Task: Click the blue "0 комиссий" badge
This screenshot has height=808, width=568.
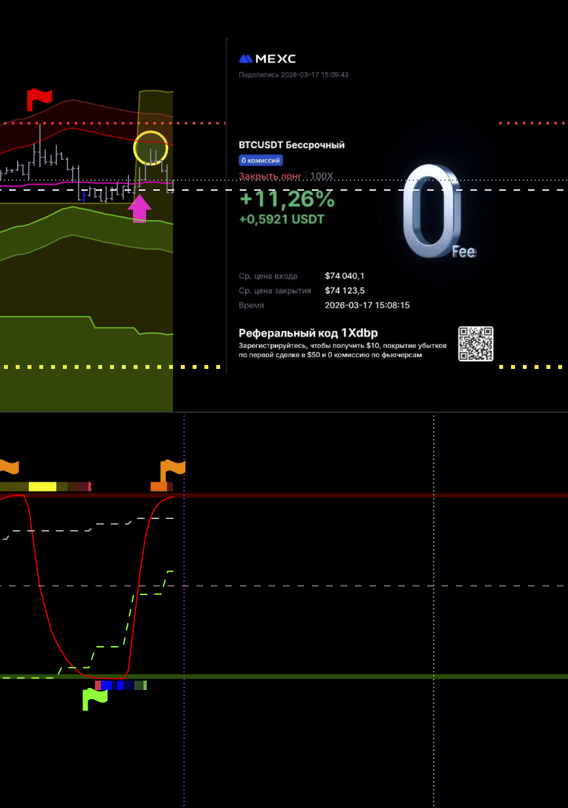Action: click(261, 160)
